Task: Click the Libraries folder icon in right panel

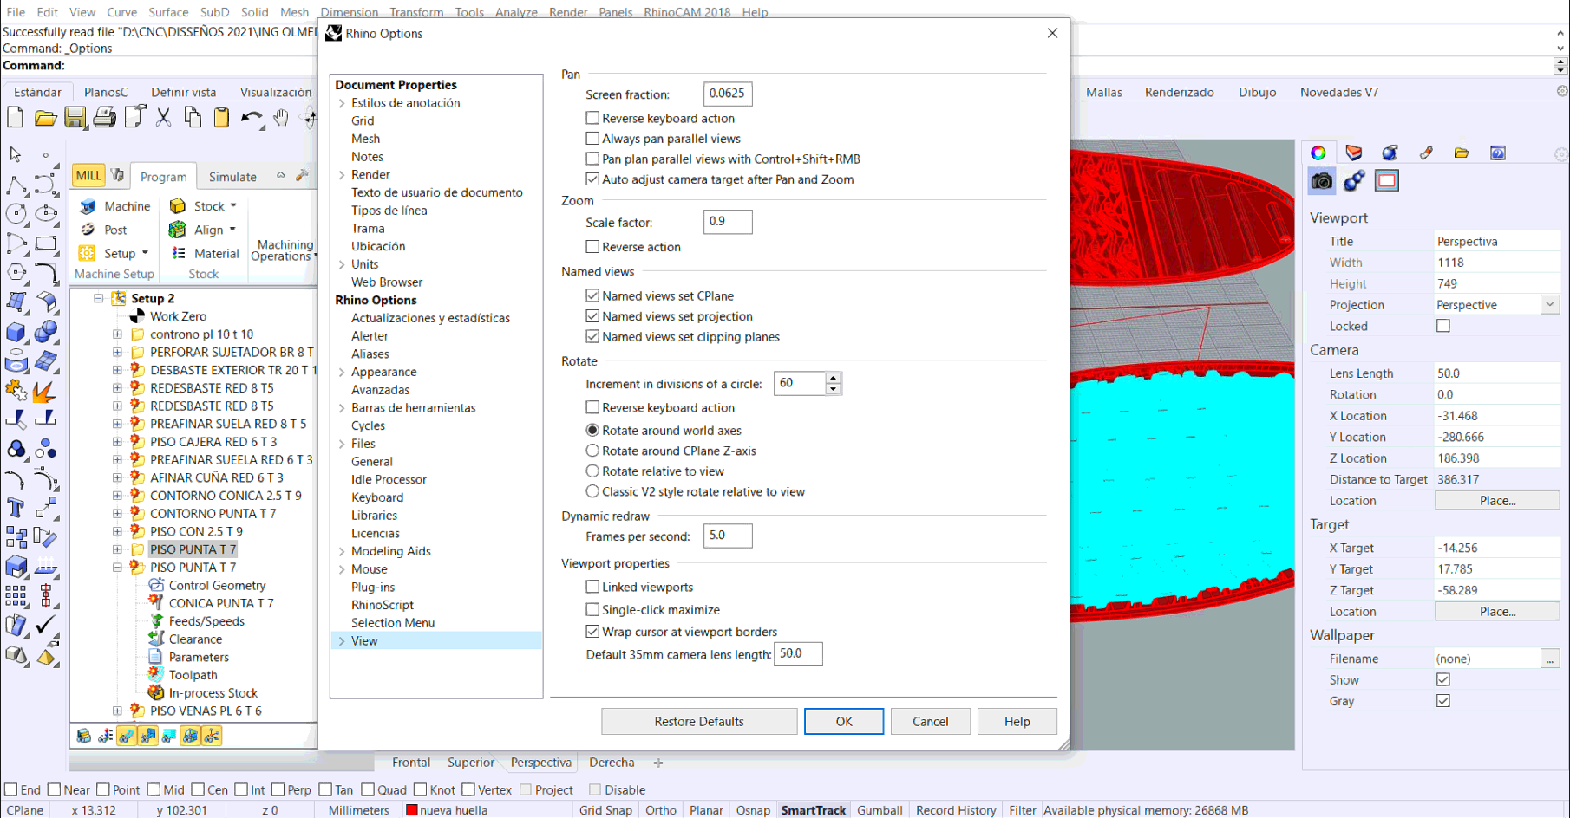Action: [1462, 153]
